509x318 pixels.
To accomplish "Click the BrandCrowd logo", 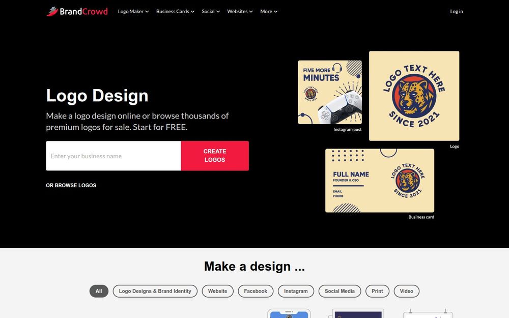I will point(77,11).
